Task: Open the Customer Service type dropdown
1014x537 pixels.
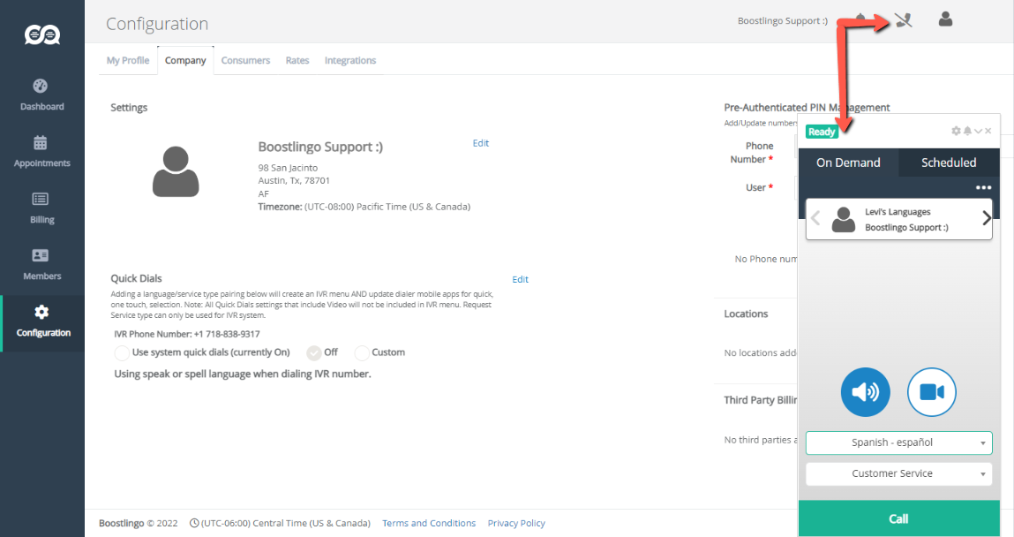Action: [x=899, y=473]
